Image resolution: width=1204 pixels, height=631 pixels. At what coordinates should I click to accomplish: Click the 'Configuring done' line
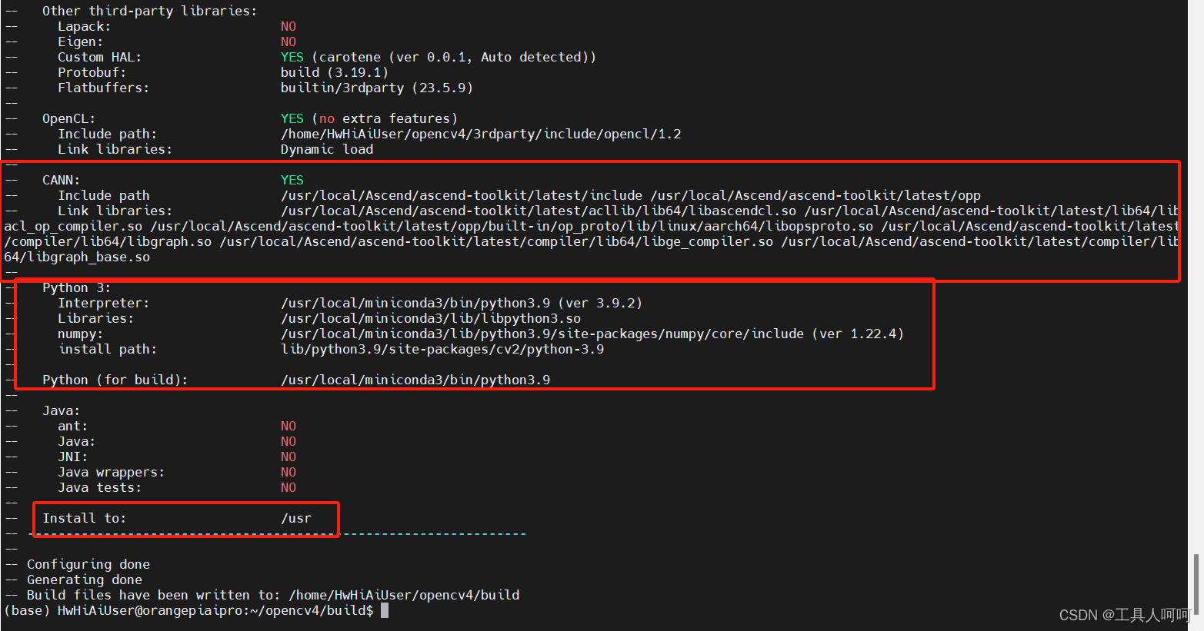pos(88,564)
